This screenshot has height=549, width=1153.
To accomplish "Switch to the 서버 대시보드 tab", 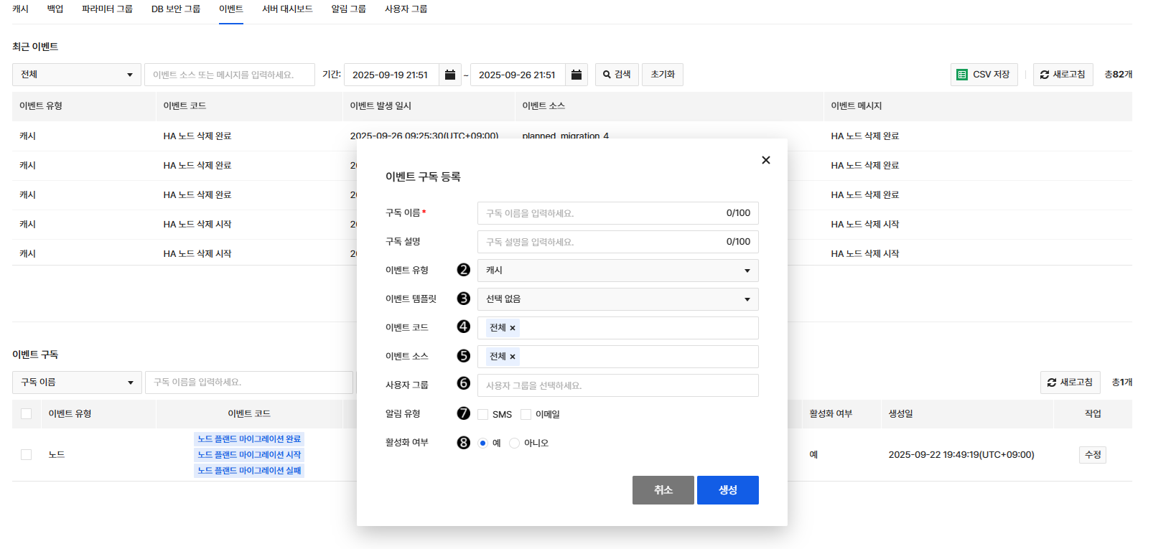I will point(287,9).
